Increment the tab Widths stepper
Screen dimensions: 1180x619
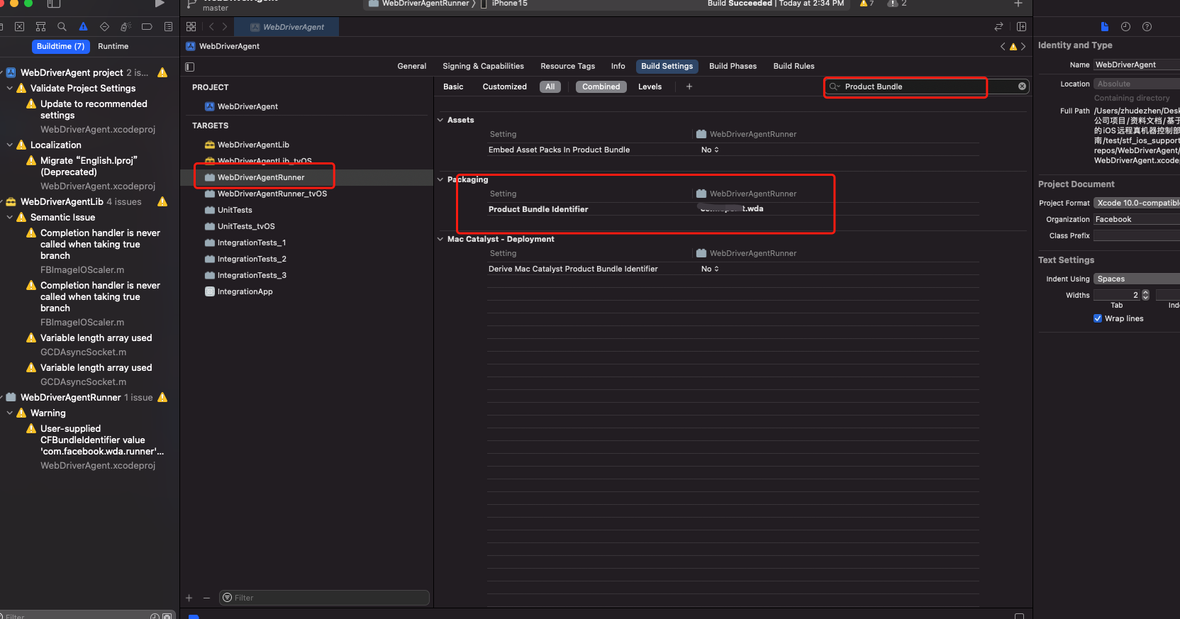tap(1145, 292)
